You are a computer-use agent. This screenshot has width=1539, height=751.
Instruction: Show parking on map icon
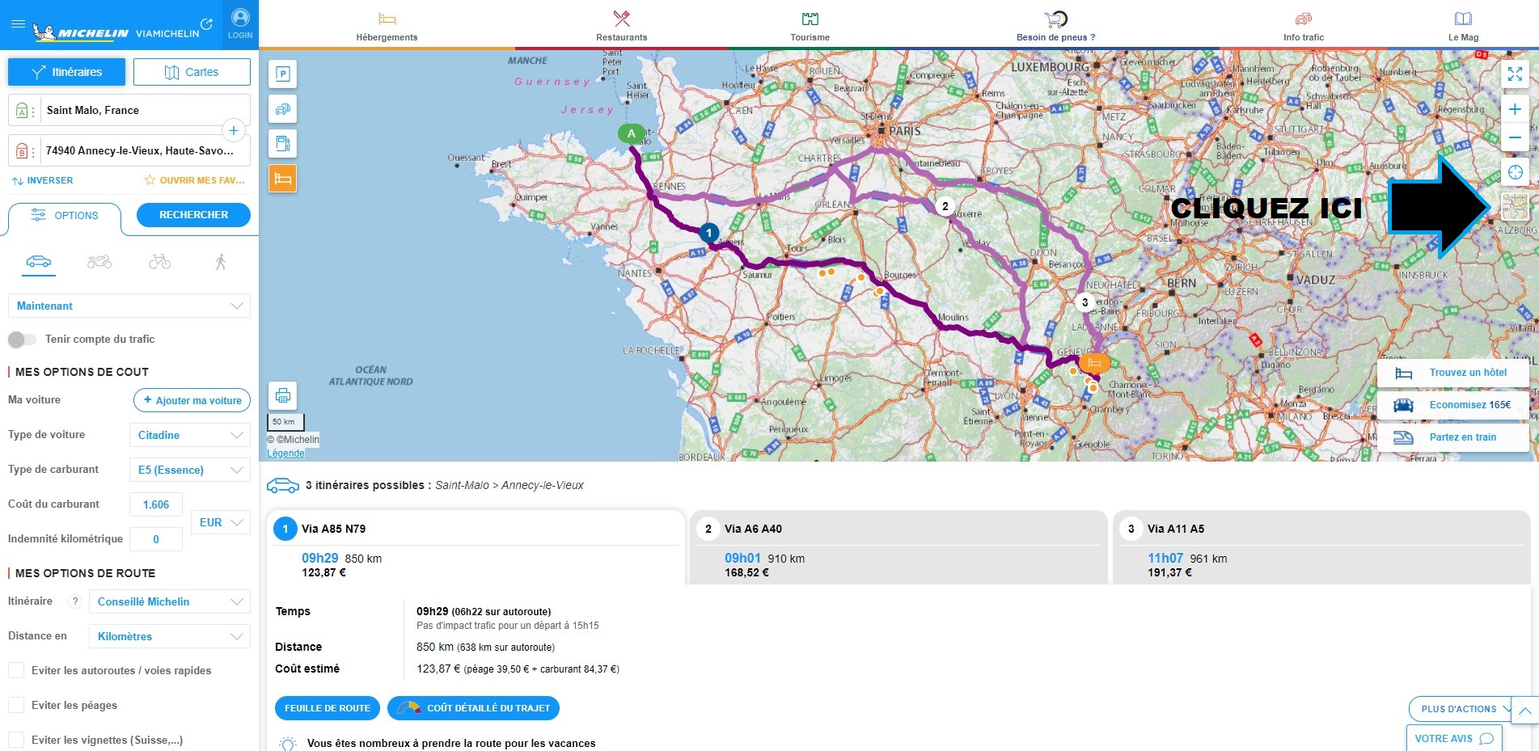(283, 74)
